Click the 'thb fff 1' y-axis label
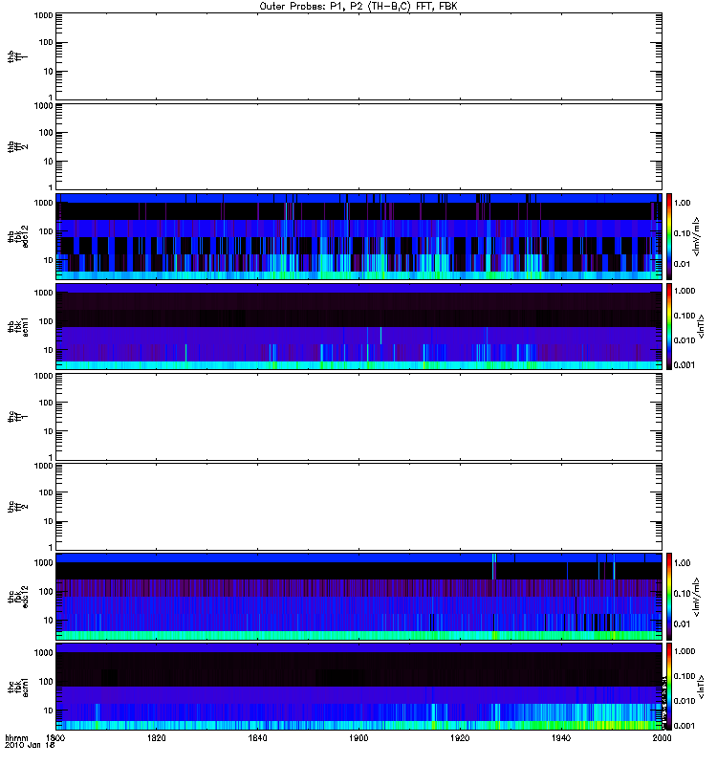717x765 pixels. tap(18, 57)
